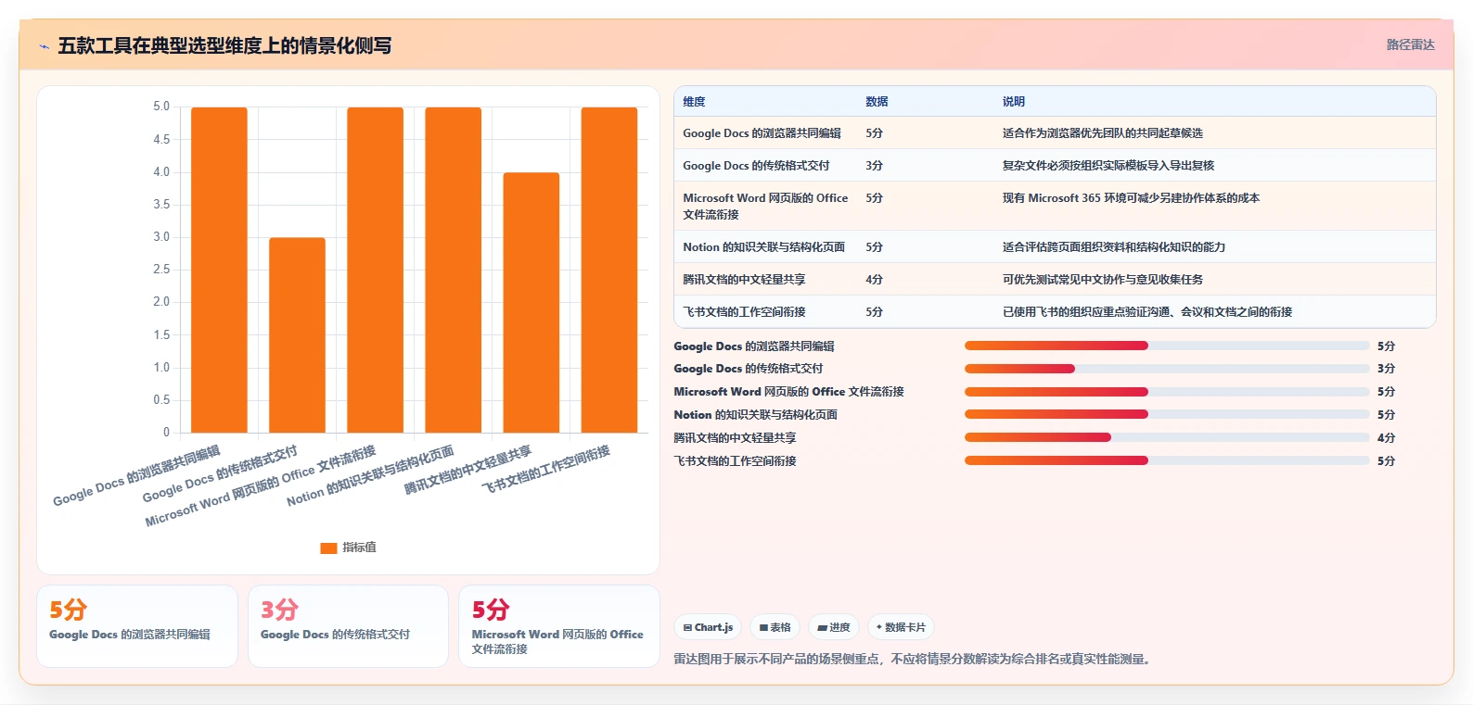This screenshot has width=1473, height=705.
Task: Click the 数据 table column header
Action: [x=877, y=102]
